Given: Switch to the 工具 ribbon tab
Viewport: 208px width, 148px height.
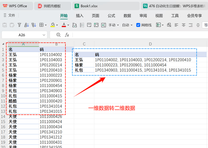Looking at the screenshot, I should pyautogui.click(x=175, y=16).
